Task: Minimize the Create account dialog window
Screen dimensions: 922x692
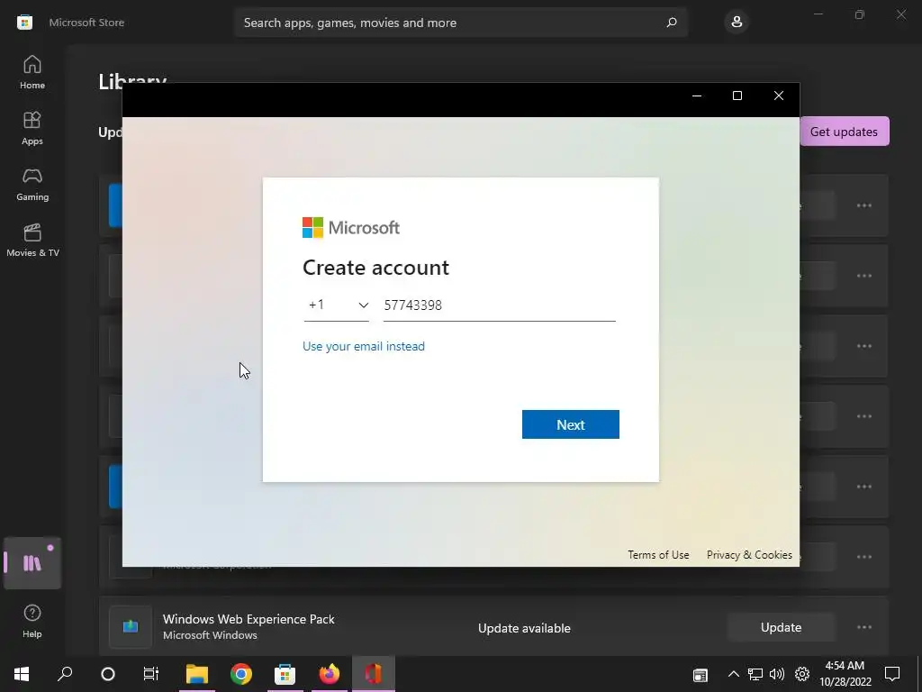Action: [697, 96]
